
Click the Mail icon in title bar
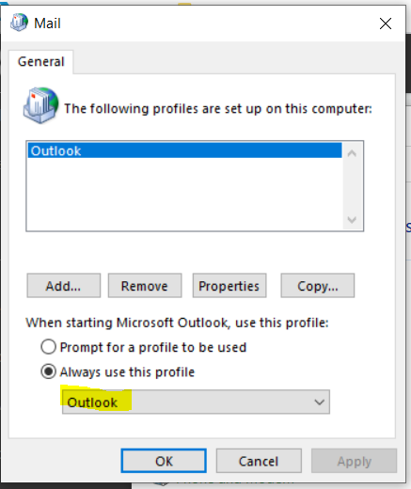[x=19, y=23]
